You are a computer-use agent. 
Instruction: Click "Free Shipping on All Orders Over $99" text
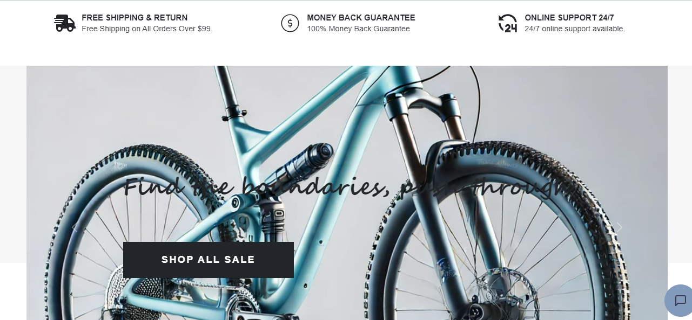(147, 29)
